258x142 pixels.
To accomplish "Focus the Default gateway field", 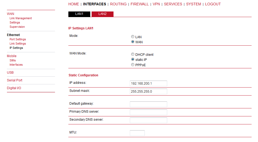I will [148, 104].
